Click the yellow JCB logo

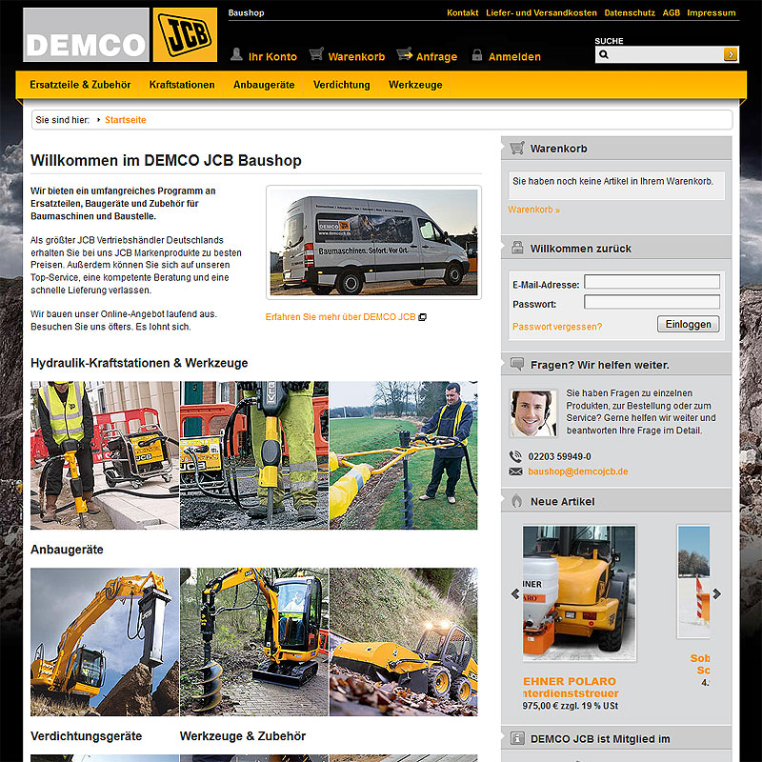185,34
